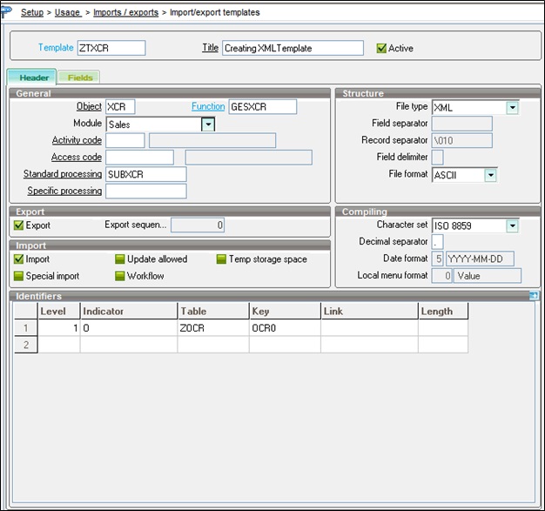The width and height of the screenshot is (545, 511).
Task: Click the Standard processing field SUBXCR
Action: tap(146, 174)
